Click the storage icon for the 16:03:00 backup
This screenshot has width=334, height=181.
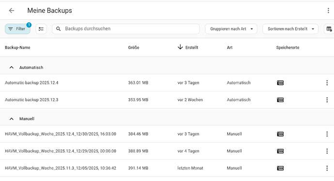280,134
